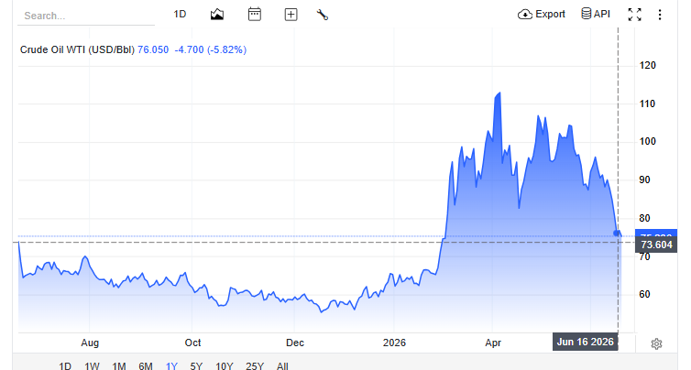Viewport: 691px width, 370px height.
Task: Open the chart type icon
Action: [217, 15]
